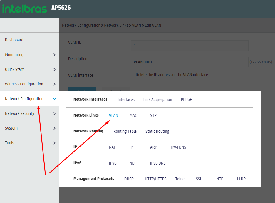Open the Static Routing link
275x203 pixels.
(x=157, y=132)
